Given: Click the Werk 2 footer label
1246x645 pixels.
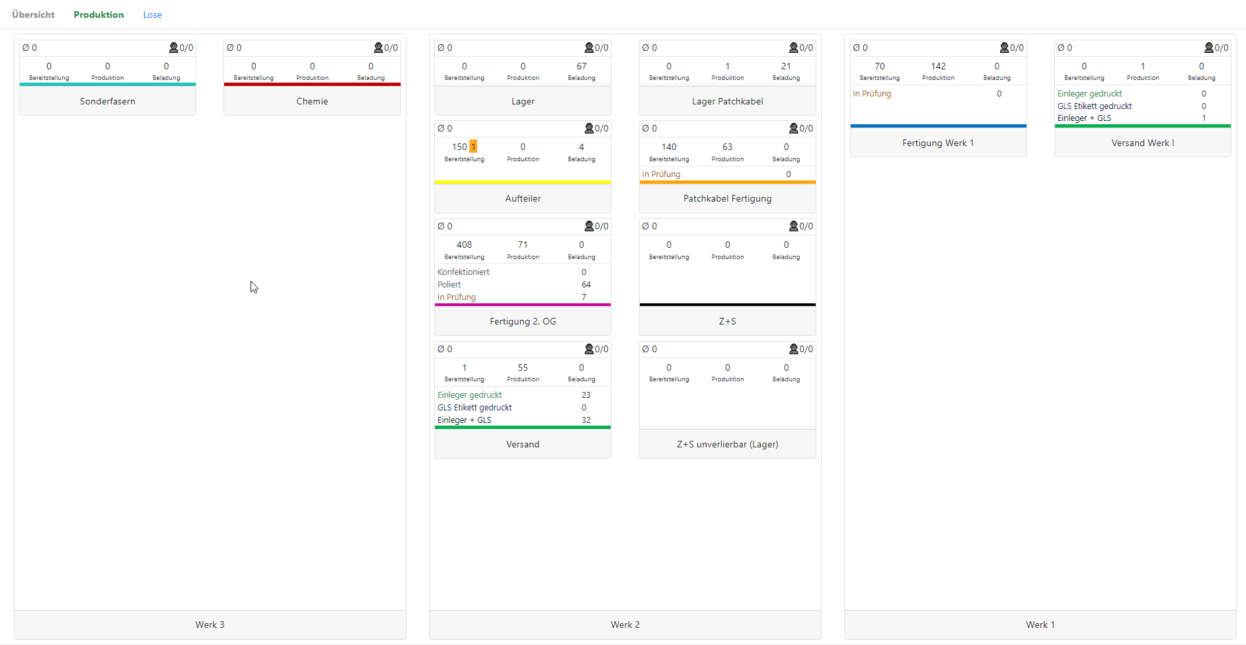Looking at the screenshot, I should point(625,625).
